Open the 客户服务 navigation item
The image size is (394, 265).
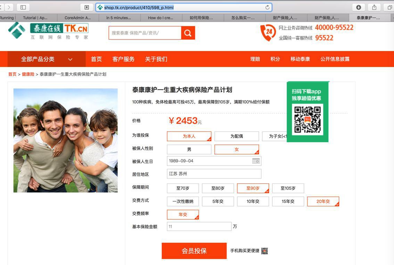pos(123,59)
